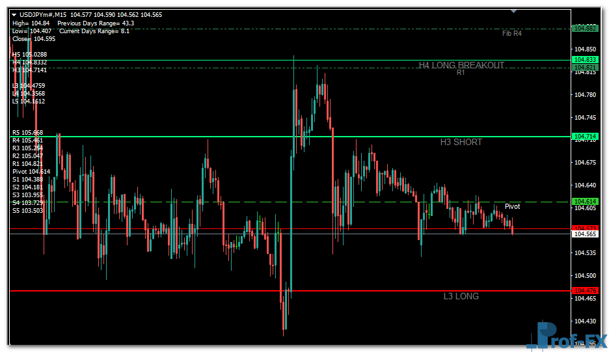Click the H3 SHORT level label
The height and width of the screenshot is (352, 609).
(x=461, y=142)
